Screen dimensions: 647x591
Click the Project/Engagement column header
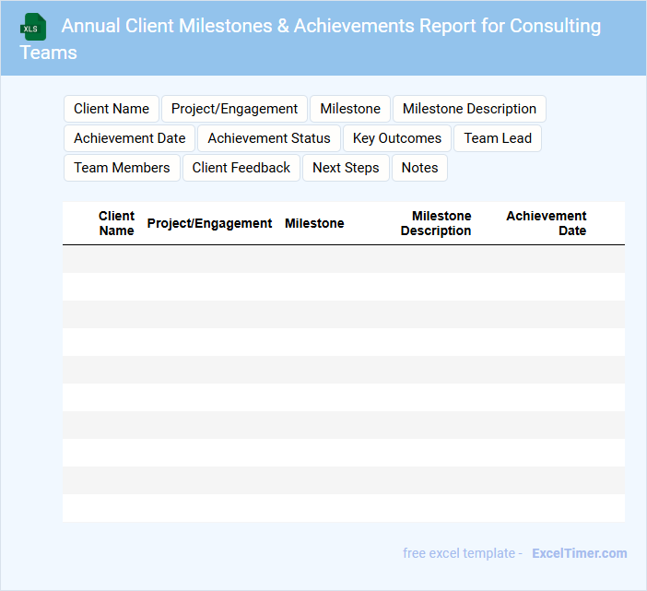pyautogui.click(x=209, y=223)
